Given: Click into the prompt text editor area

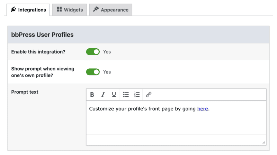Looking at the screenshot, I should pyautogui.click(x=176, y=118).
